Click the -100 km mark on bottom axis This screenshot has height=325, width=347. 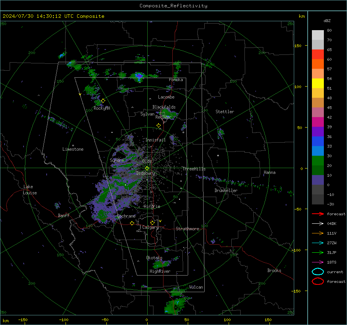pos(64,320)
